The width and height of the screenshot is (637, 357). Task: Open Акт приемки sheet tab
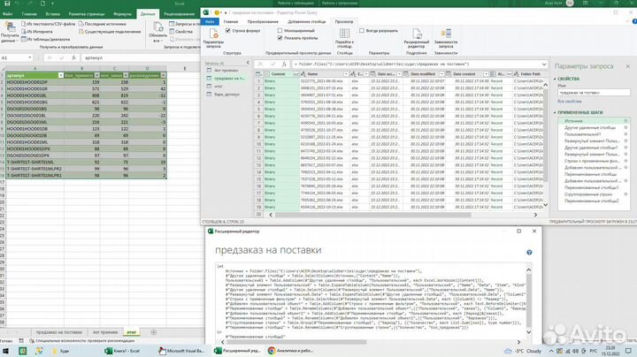pos(104,332)
